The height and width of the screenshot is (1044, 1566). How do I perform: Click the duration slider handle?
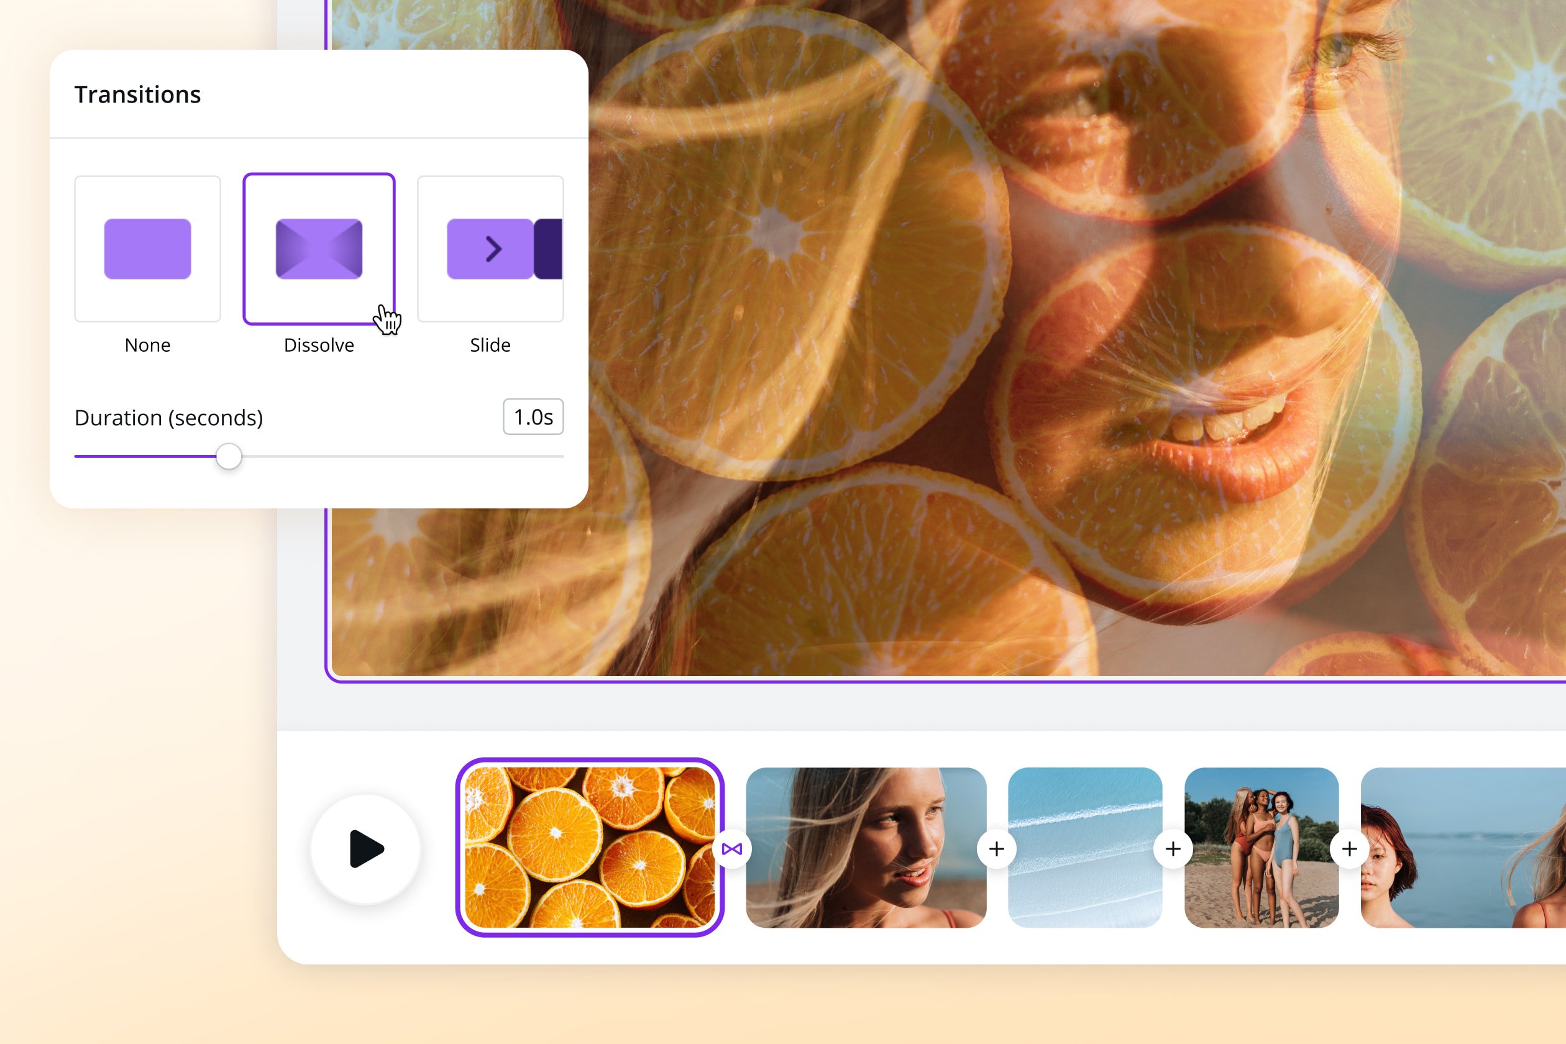pyautogui.click(x=229, y=456)
